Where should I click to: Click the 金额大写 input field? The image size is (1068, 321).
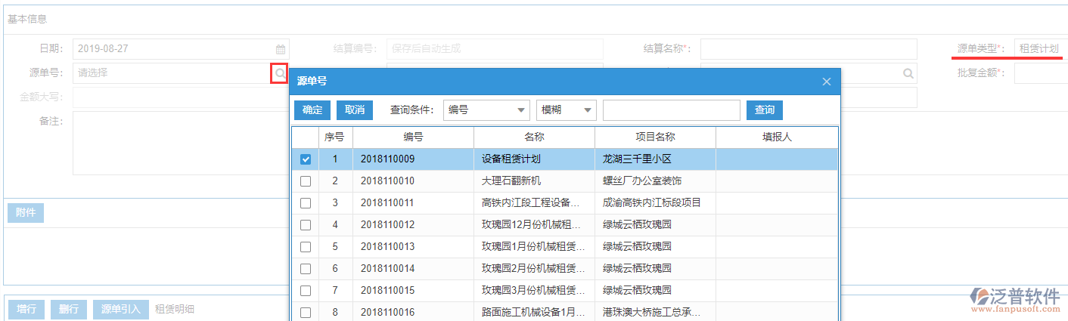pos(181,97)
